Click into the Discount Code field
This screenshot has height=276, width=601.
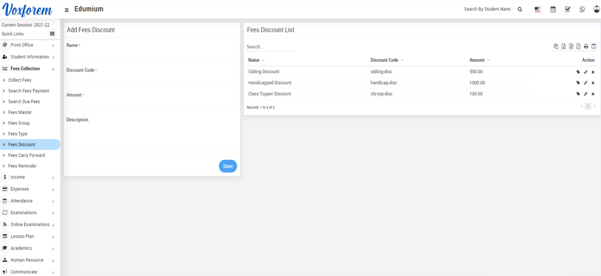(151, 80)
